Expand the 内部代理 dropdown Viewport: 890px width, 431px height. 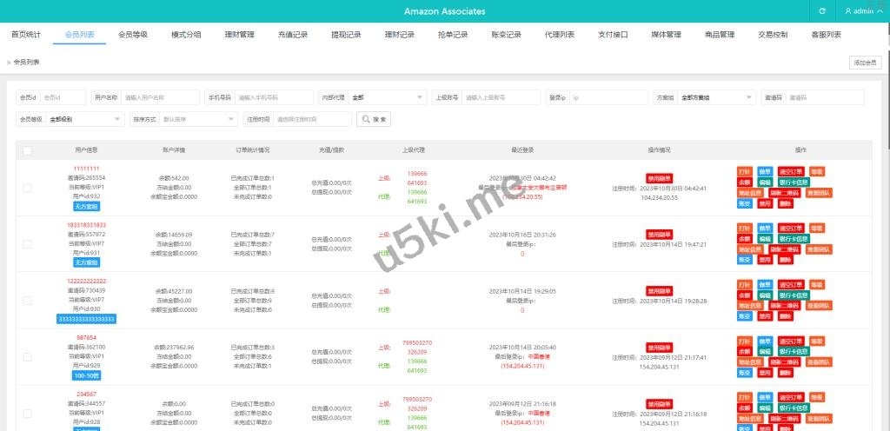pyautogui.click(x=386, y=97)
